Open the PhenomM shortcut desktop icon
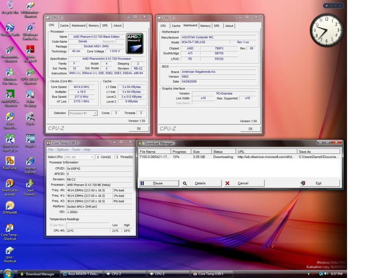Image resolution: width=366 pixels, height=278 pixels. pyautogui.click(x=10, y=54)
